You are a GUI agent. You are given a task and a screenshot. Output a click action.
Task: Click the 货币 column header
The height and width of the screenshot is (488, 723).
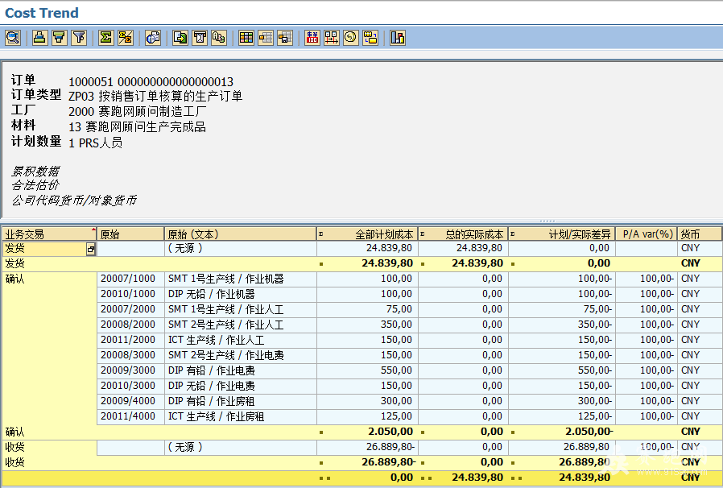pyautogui.click(x=700, y=234)
